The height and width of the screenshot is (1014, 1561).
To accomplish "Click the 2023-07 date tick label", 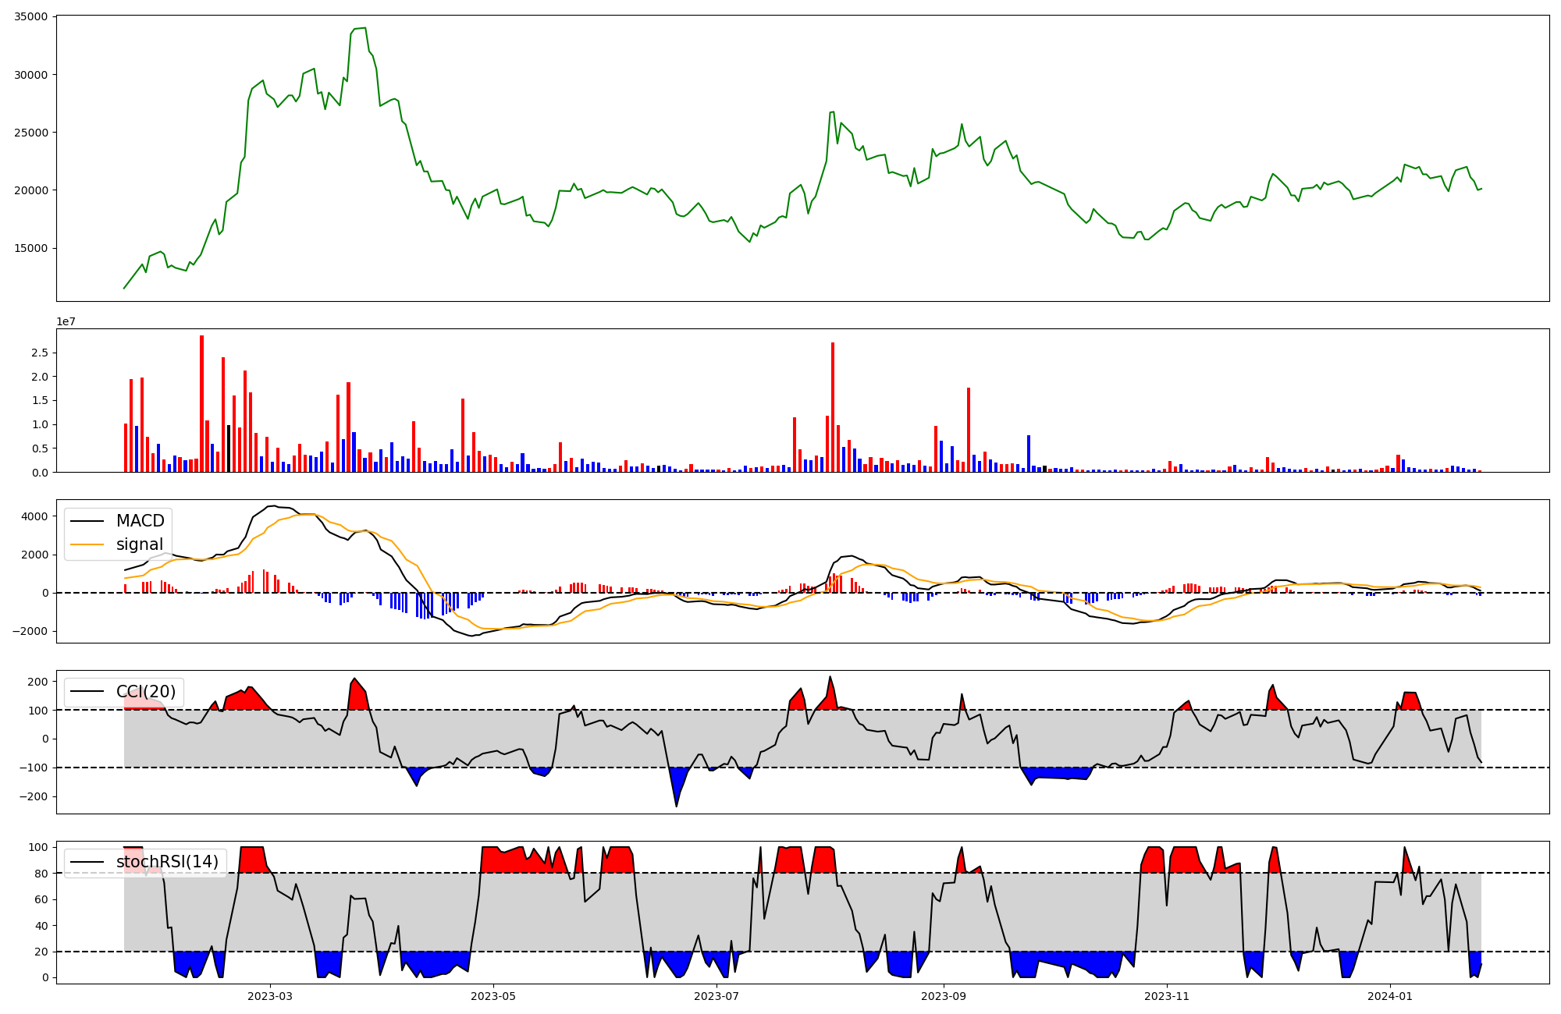I will (716, 996).
